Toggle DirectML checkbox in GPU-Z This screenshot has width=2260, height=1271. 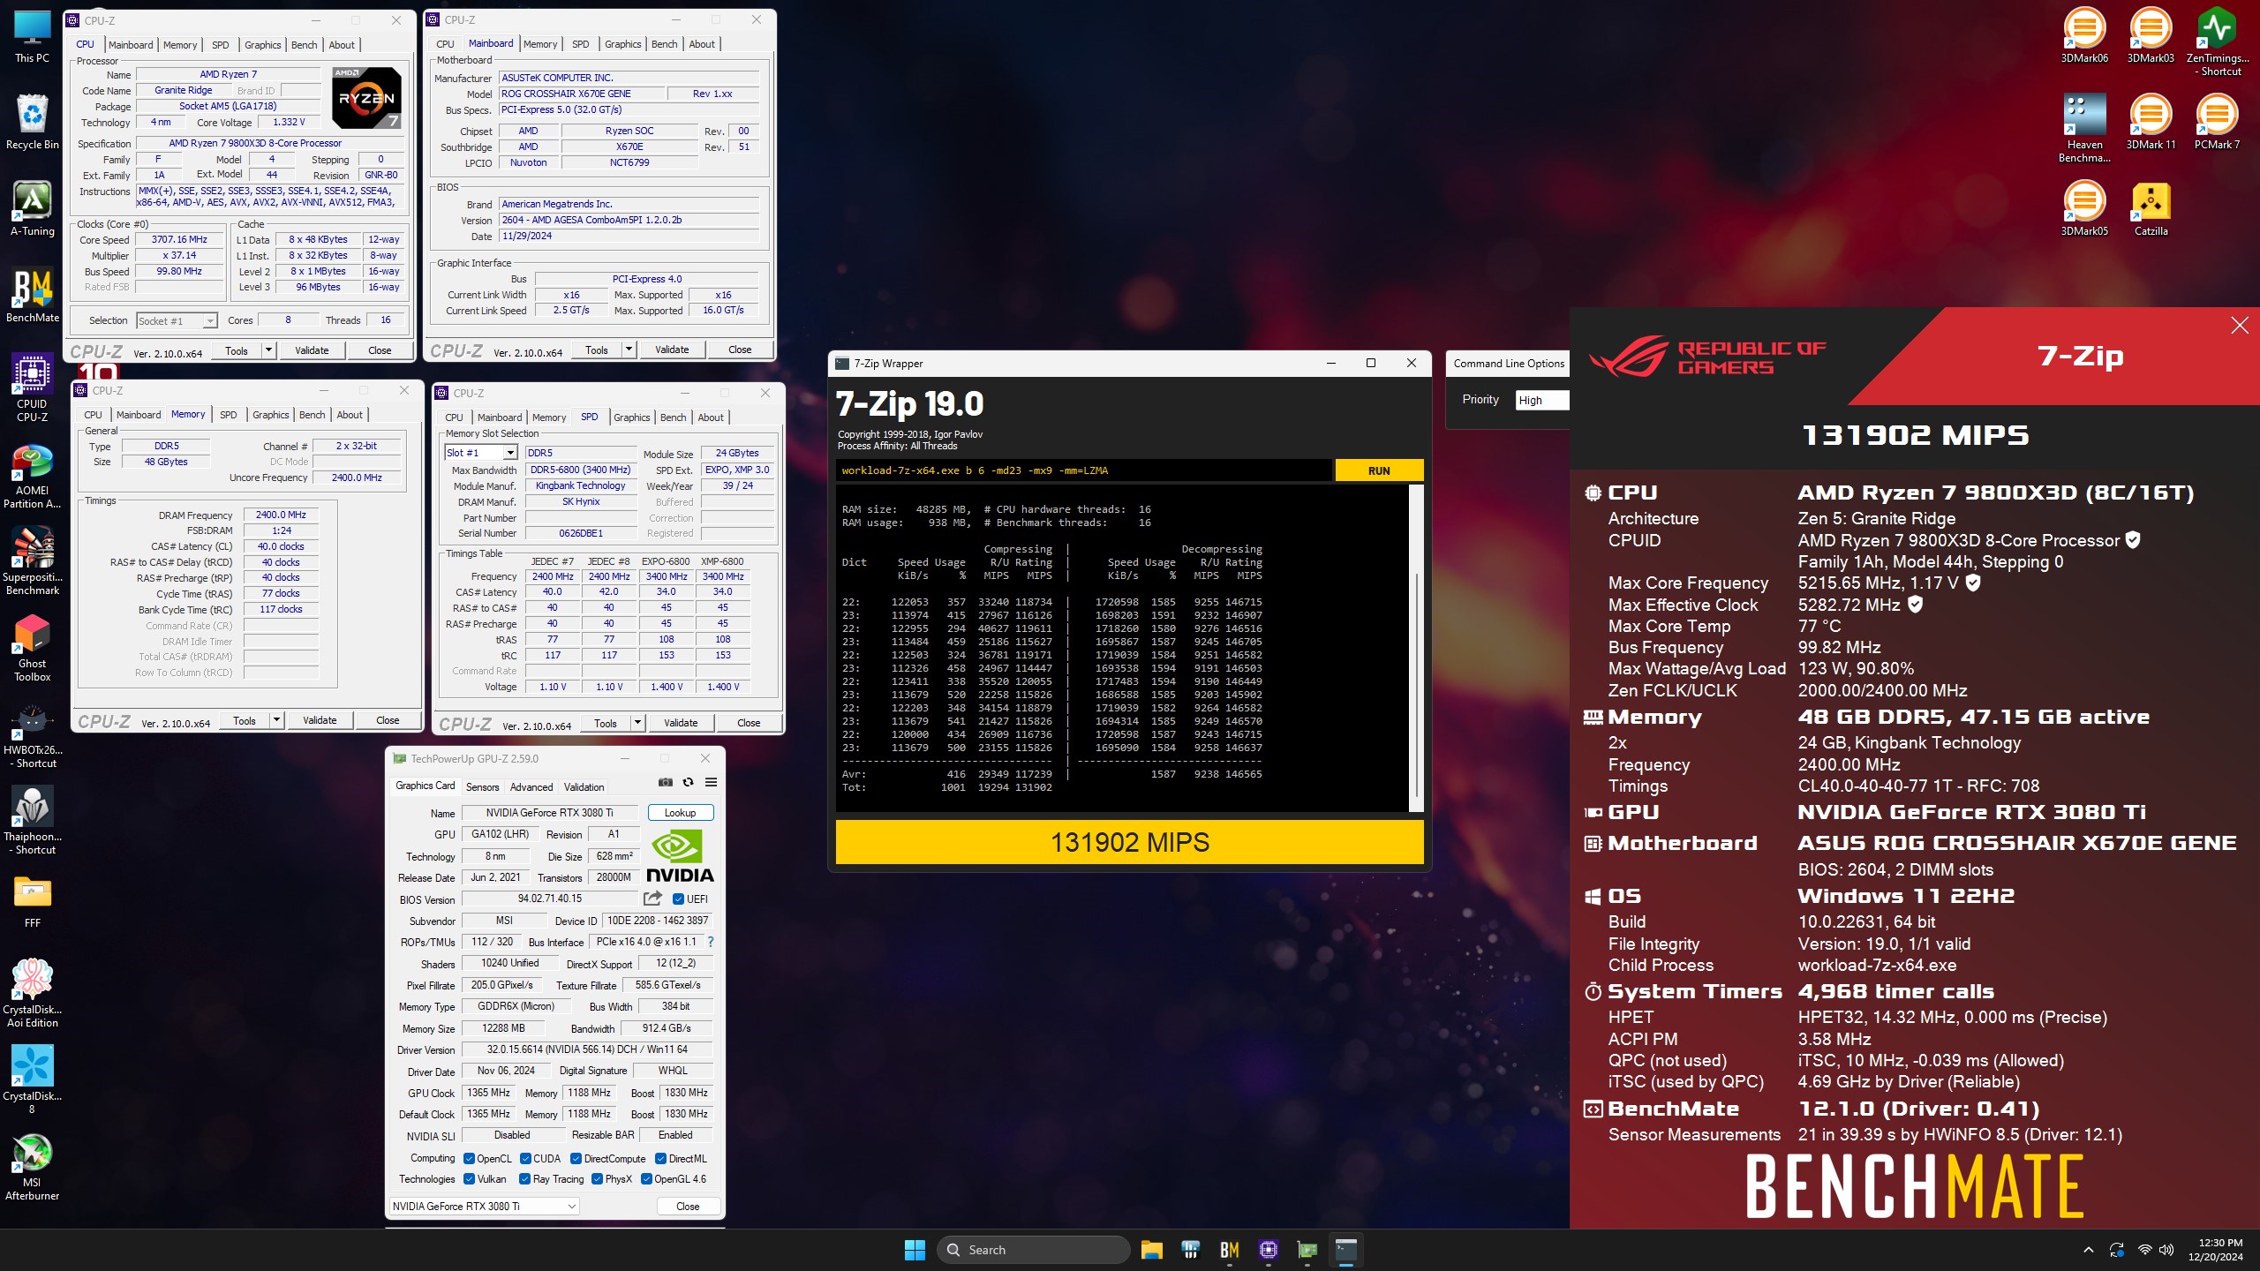[x=660, y=1159]
